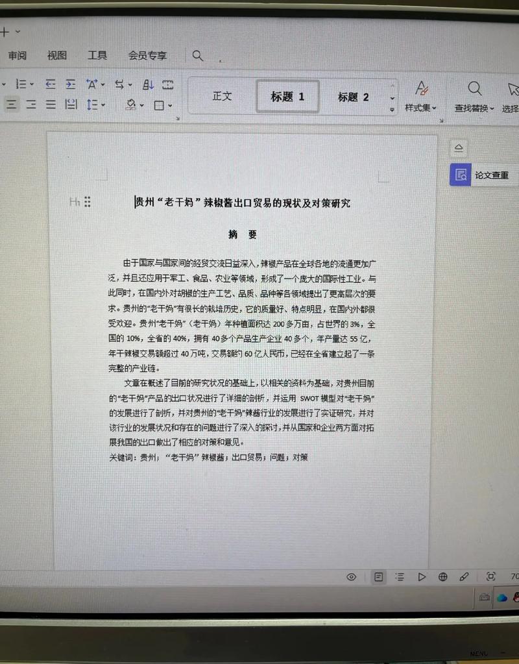Viewport: 519px width, 664px height.
Task: Switch to the 审阅 ribbon tab
Action: pyautogui.click(x=18, y=55)
